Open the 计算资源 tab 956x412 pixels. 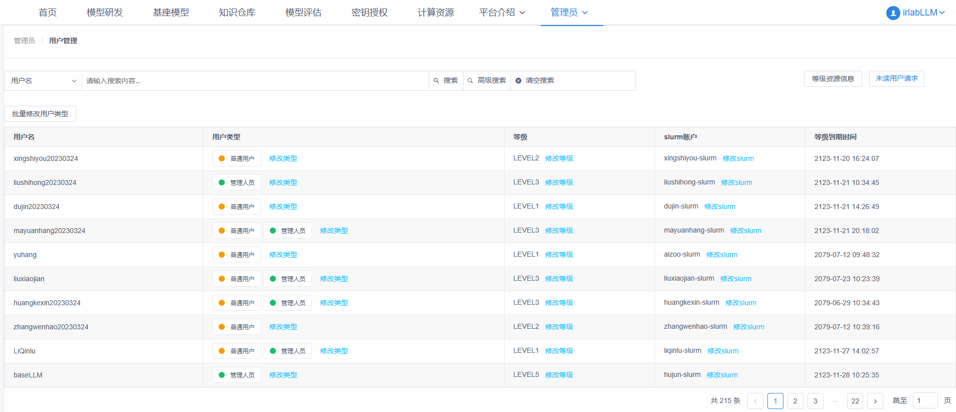436,13
